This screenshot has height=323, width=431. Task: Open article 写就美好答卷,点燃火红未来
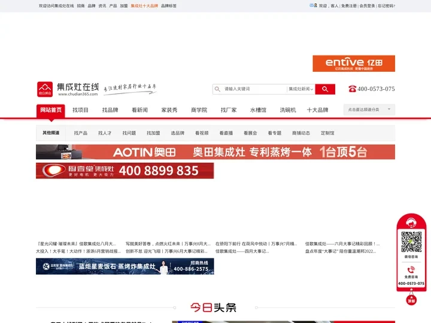point(168,243)
